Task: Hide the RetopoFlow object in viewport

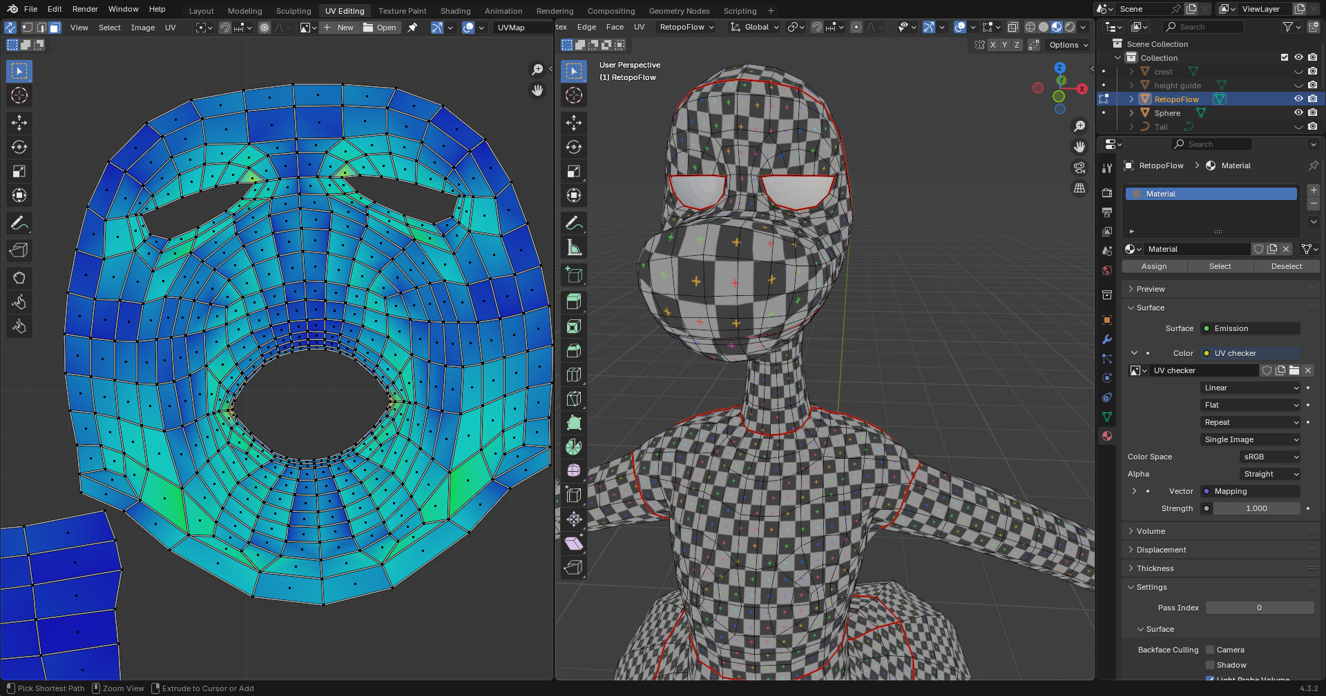Action: (1298, 99)
